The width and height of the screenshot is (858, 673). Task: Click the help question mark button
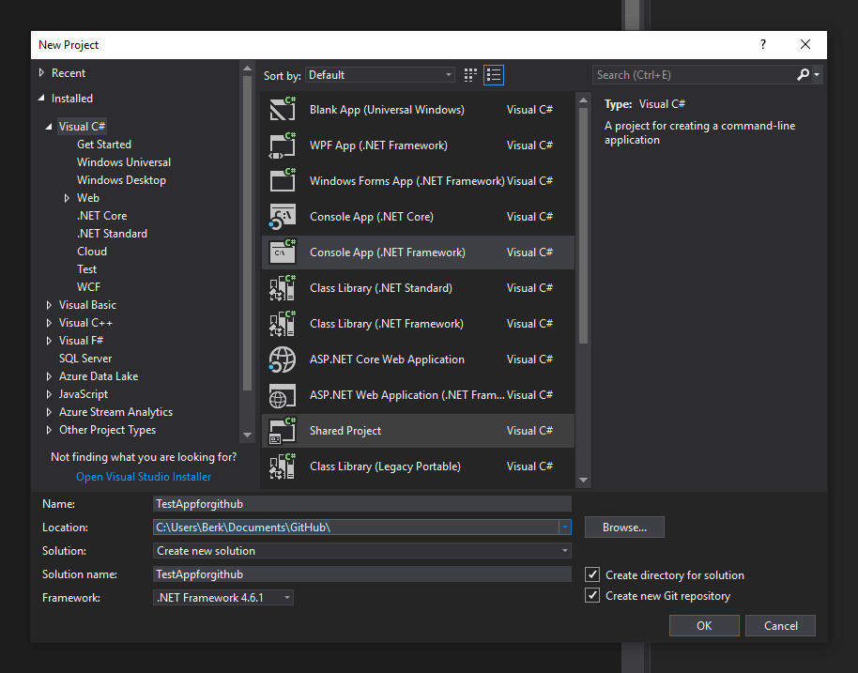coord(763,44)
